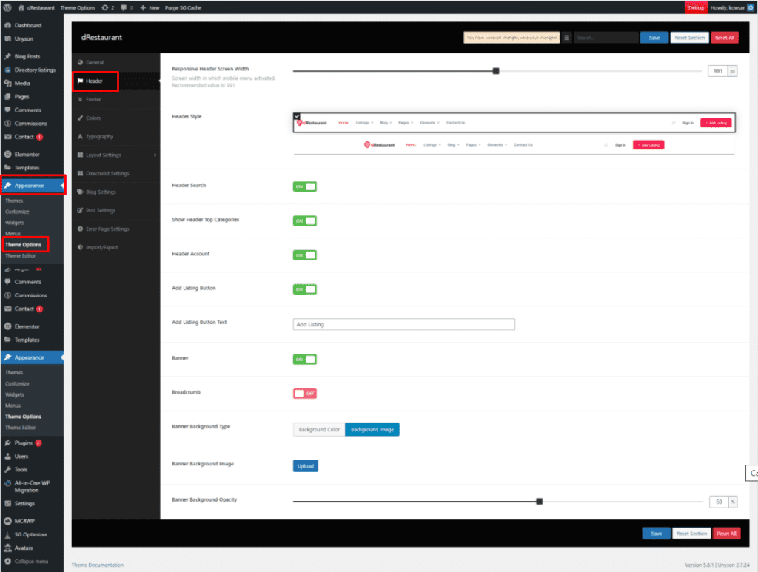
Task: Open the Plugins page from the sidebar
Action: coord(24,443)
